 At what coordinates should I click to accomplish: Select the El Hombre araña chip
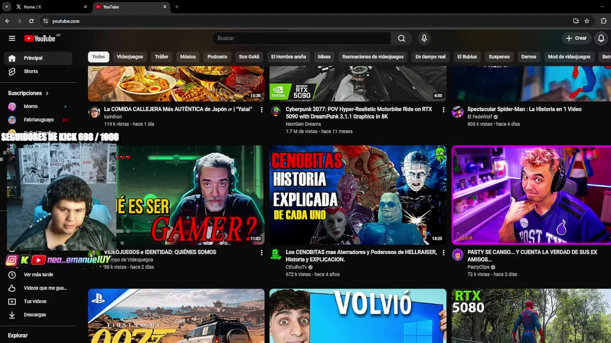click(x=288, y=57)
